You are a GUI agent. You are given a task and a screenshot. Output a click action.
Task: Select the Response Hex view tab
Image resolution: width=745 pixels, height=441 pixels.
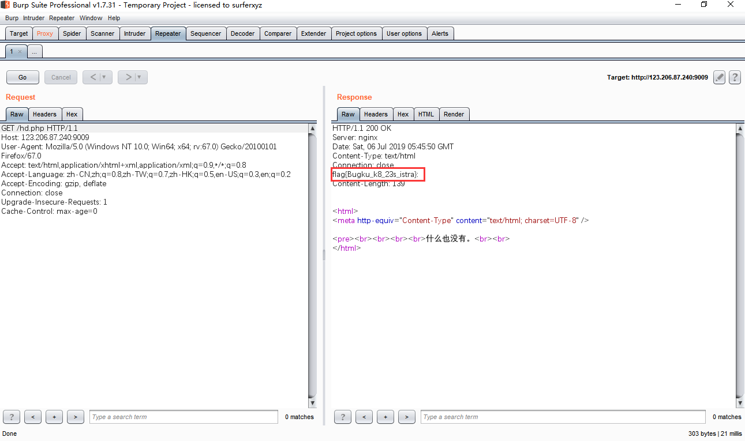[403, 114]
